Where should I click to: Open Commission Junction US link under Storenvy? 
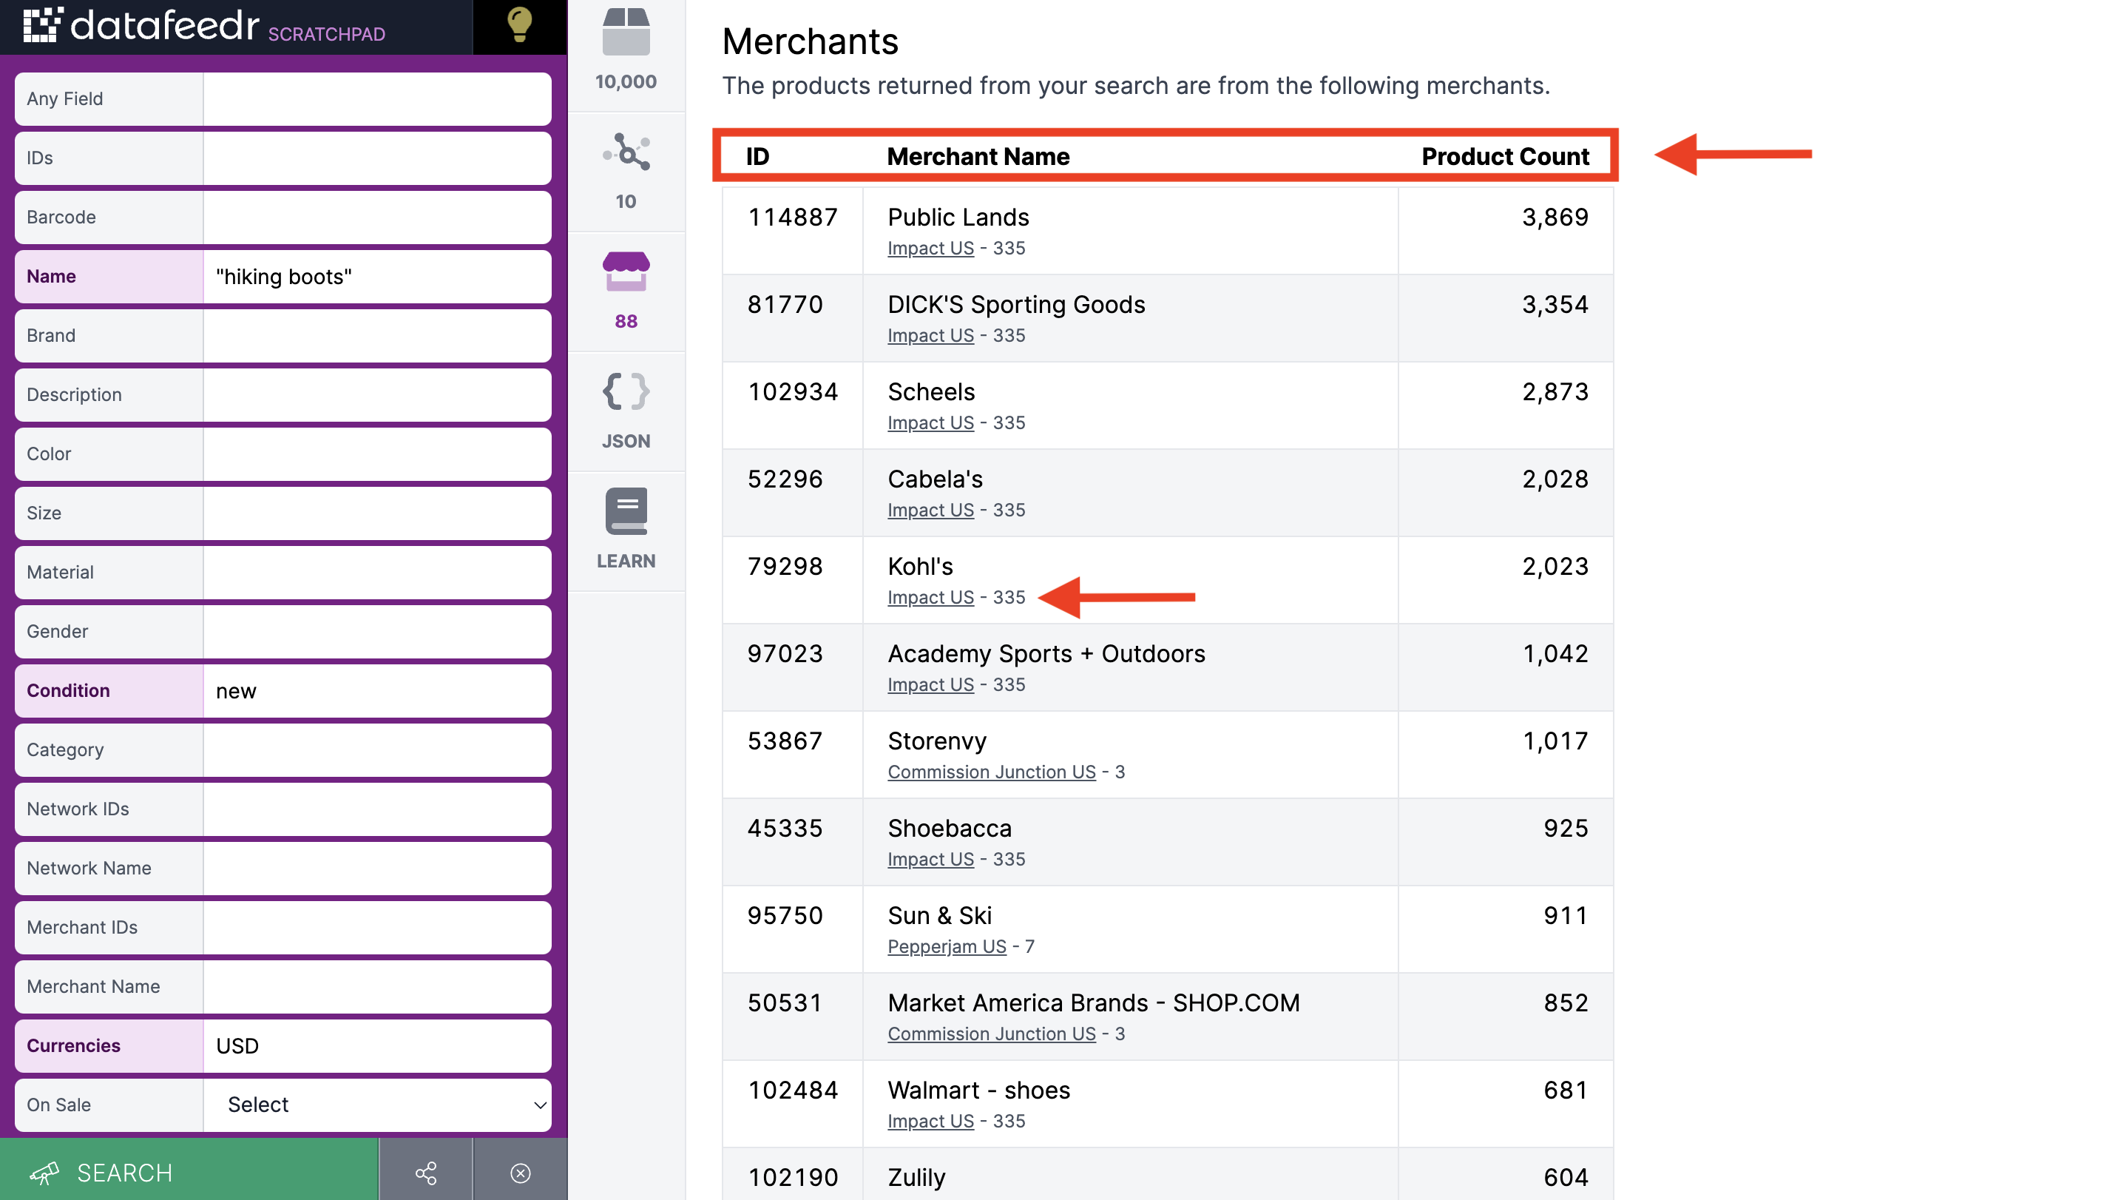coord(991,772)
